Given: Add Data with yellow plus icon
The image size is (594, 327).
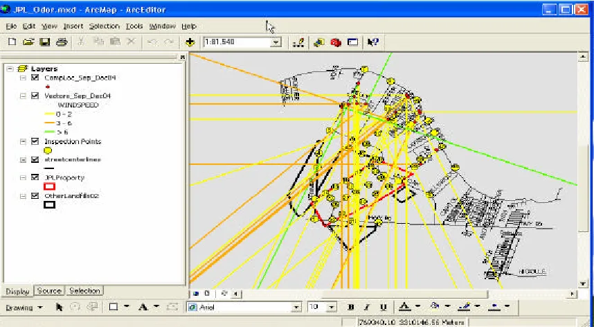Looking at the screenshot, I should point(190,42).
